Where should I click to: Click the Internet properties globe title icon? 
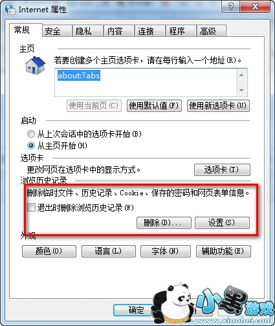(x=10, y=9)
